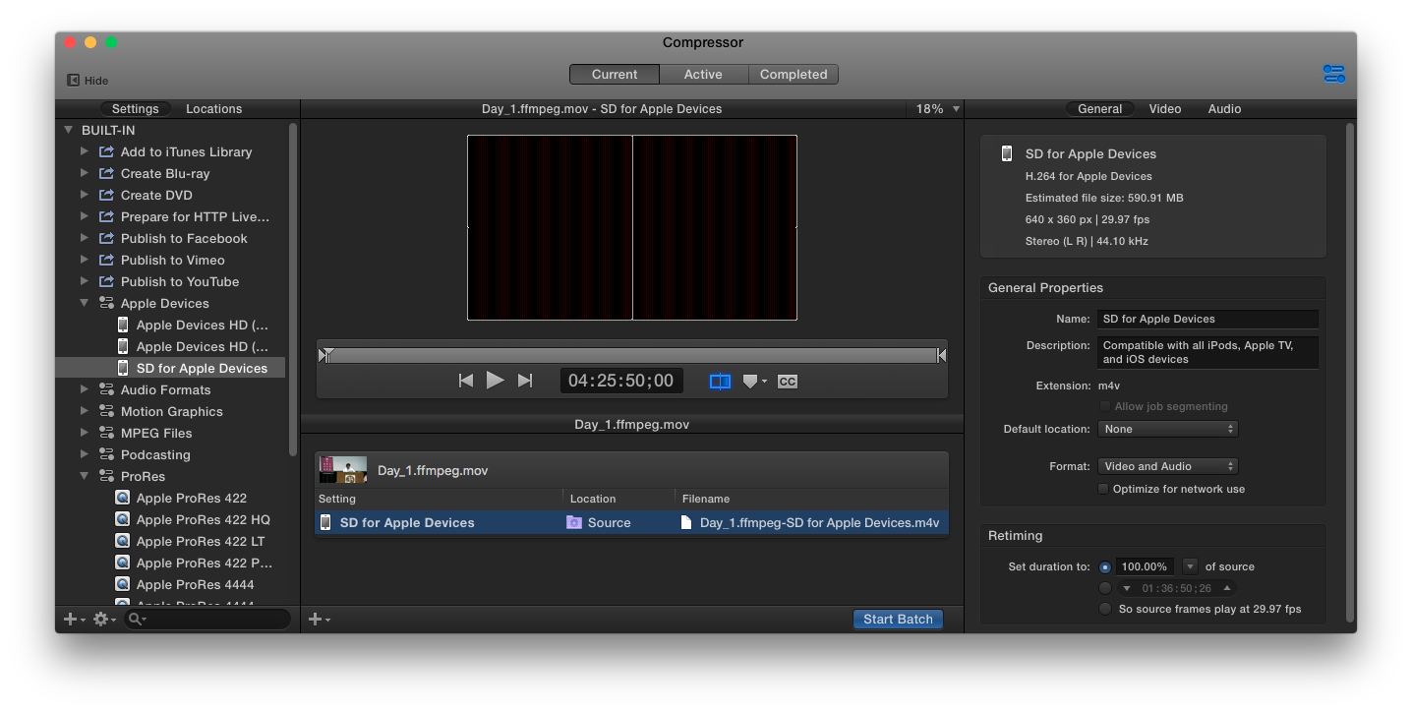The height and width of the screenshot is (712, 1412).
Task: Enable Optimize for network use checkbox
Action: pos(1104,489)
